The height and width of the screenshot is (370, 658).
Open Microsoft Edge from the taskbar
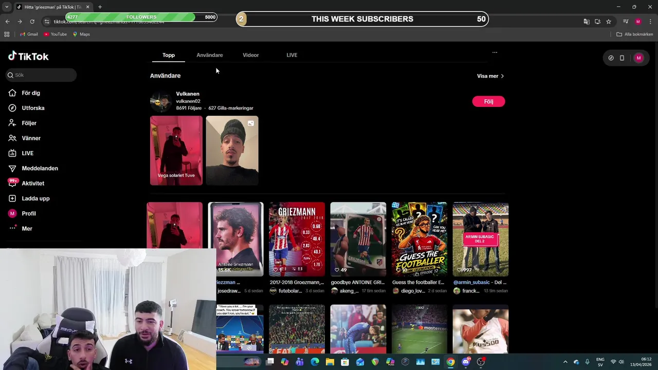coord(315,362)
